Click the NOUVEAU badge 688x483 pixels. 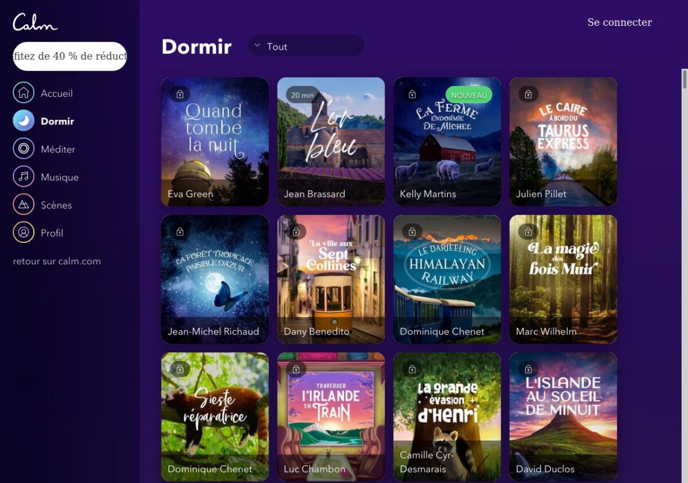coord(468,95)
